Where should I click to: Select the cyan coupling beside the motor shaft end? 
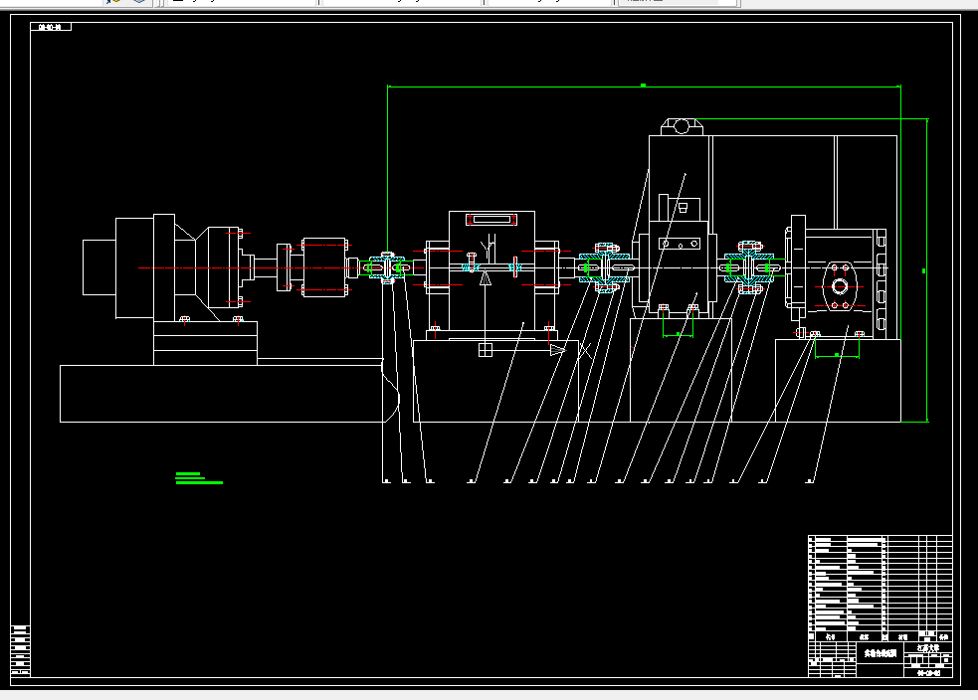click(x=387, y=268)
